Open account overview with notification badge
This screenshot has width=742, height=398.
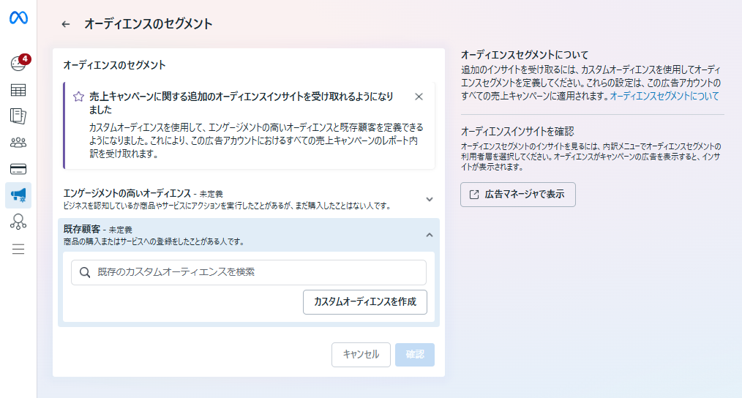18,64
